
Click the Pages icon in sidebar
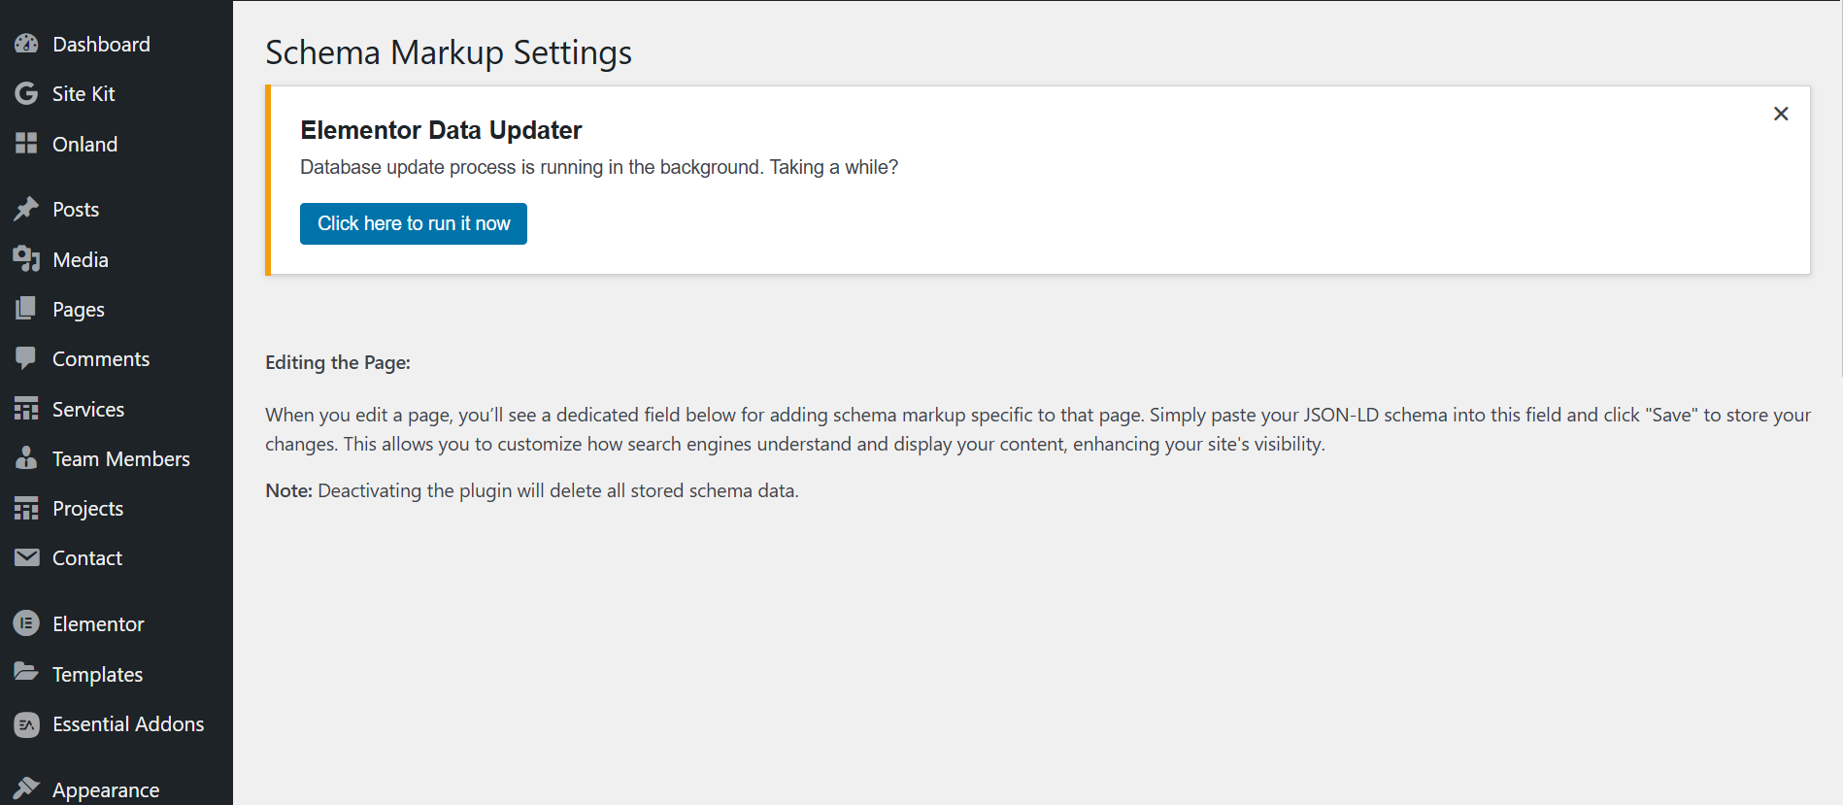coord(26,309)
